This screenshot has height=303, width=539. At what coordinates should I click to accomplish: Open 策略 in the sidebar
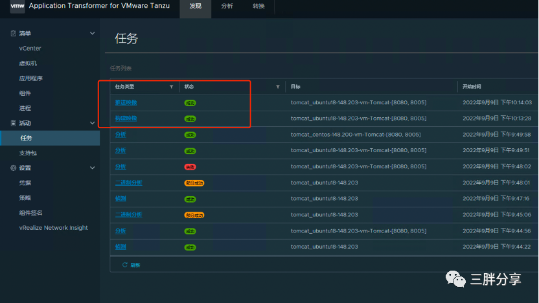click(25, 198)
